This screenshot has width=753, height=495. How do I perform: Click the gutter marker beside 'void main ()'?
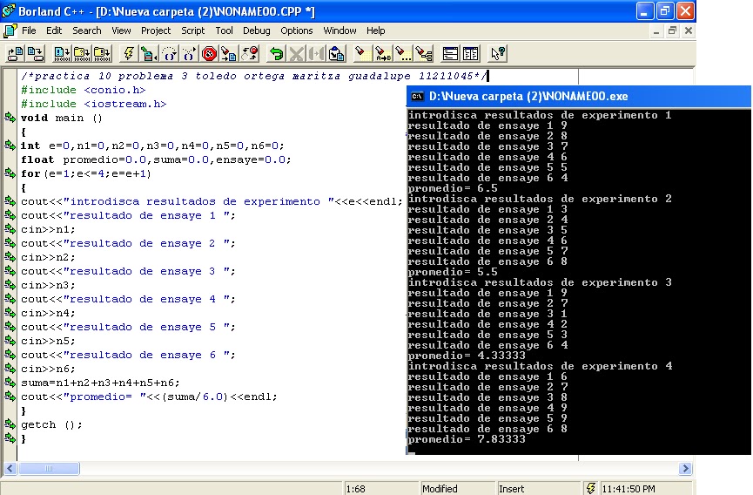(10, 118)
